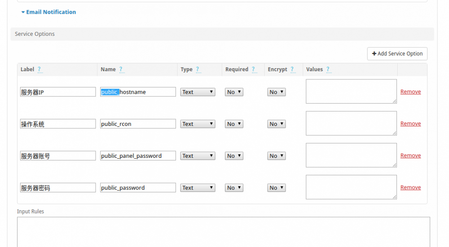Click the public_panel_password name field
Image resolution: width=449 pixels, height=247 pixels.
click(x=138, y=156)
